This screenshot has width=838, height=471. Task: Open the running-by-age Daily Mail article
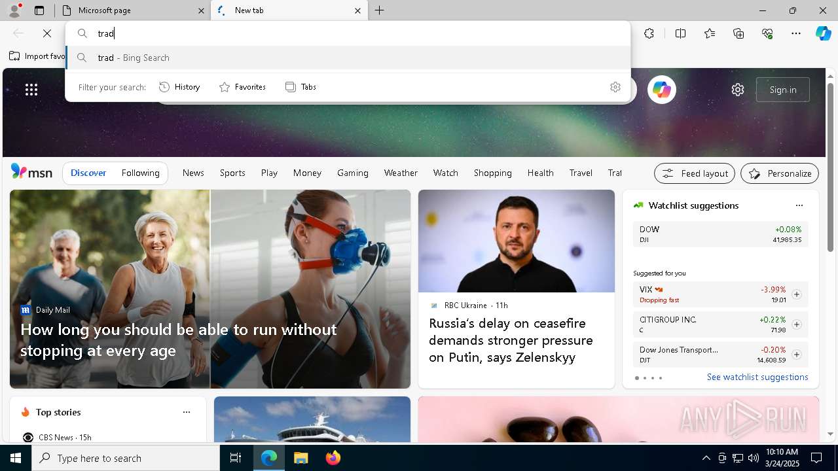pyautogui.click(x=178, y=340)
